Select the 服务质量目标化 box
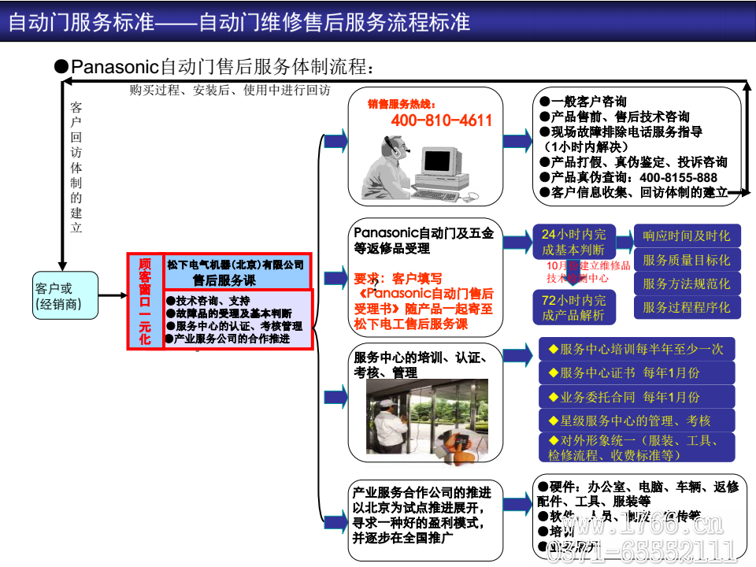This screenshot has width=756, height=567. click(x=687, y=260)
